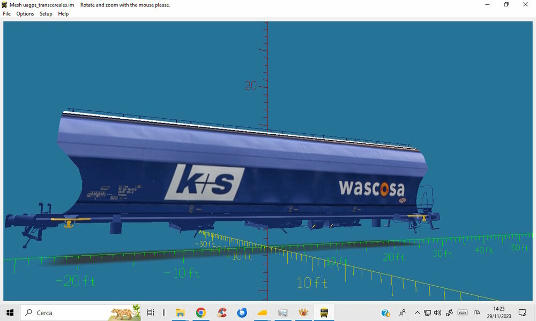The height and width of the screenshot is (321, 536).
Task: Open Google Chrome from the taskbar
Action: (x=200, y=312)
